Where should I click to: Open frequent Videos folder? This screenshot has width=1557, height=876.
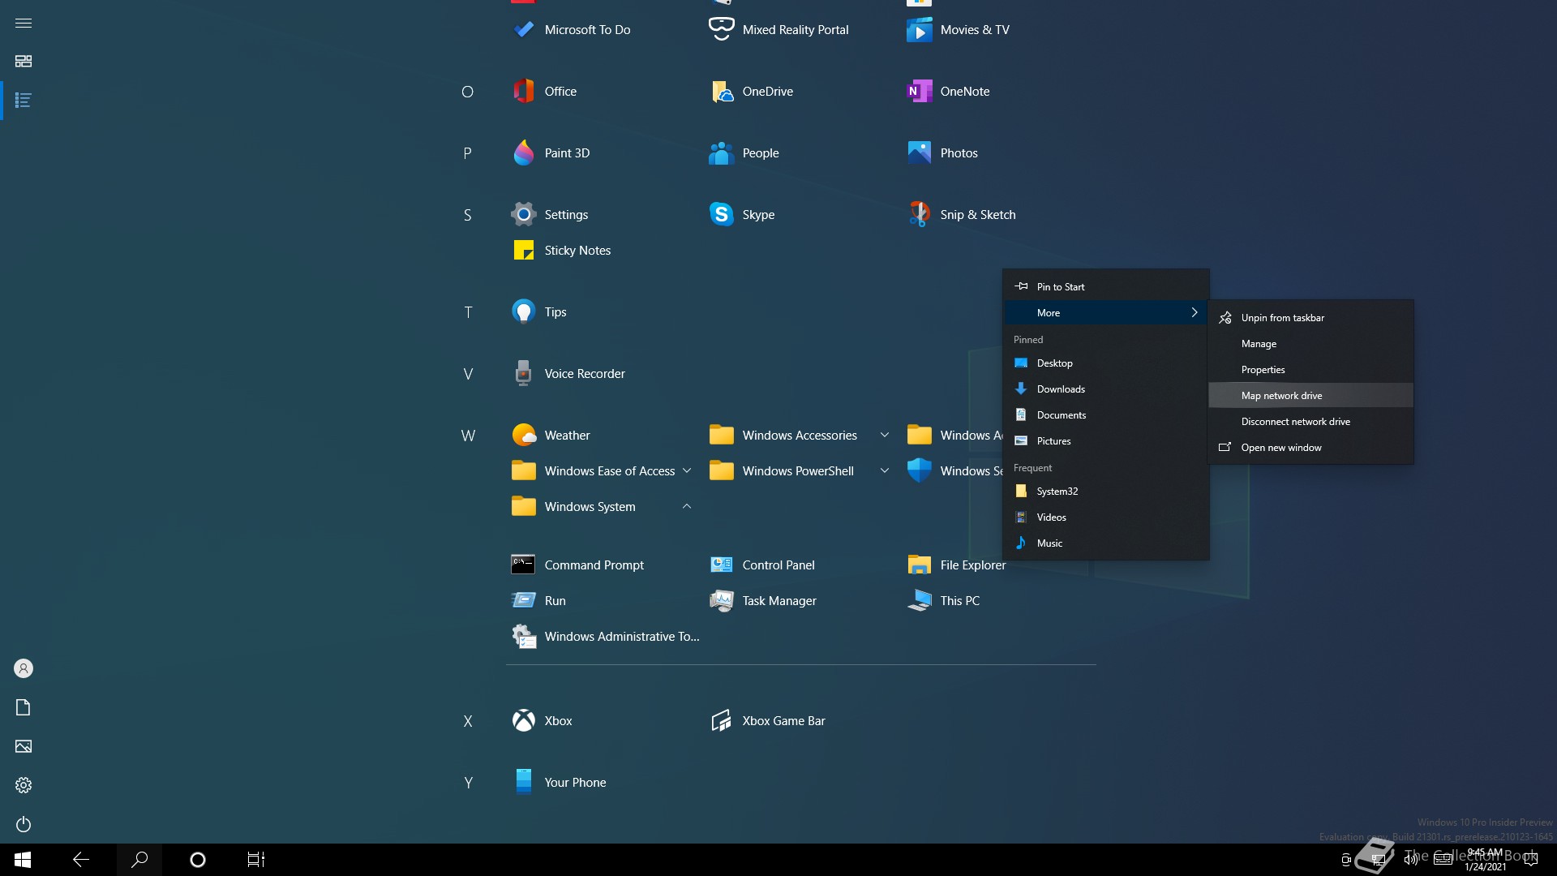click(1106, 517)
